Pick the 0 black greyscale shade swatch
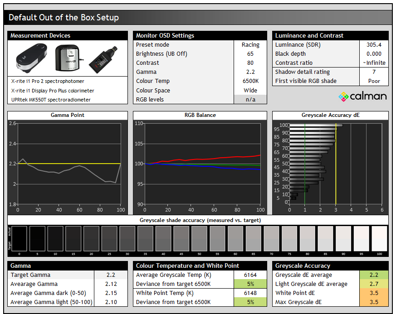The image size is (396, 314). [x=20, y=238]
